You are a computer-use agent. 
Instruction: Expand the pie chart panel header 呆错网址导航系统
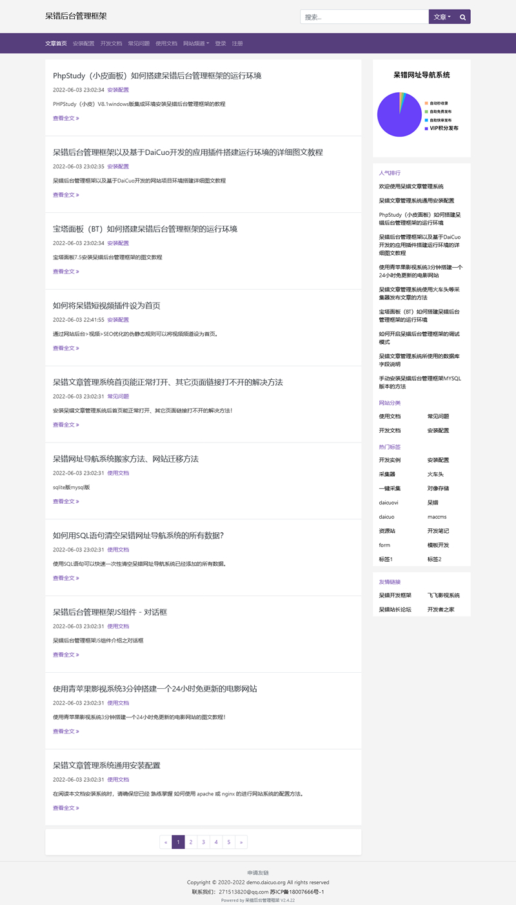pos(421,75)
